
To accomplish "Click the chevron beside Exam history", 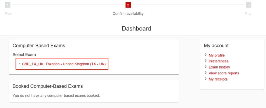I will pyautogui.click(x=206, y=67).
